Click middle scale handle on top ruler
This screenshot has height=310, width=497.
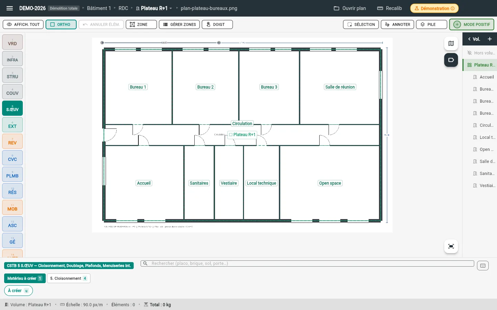[219, 43]
